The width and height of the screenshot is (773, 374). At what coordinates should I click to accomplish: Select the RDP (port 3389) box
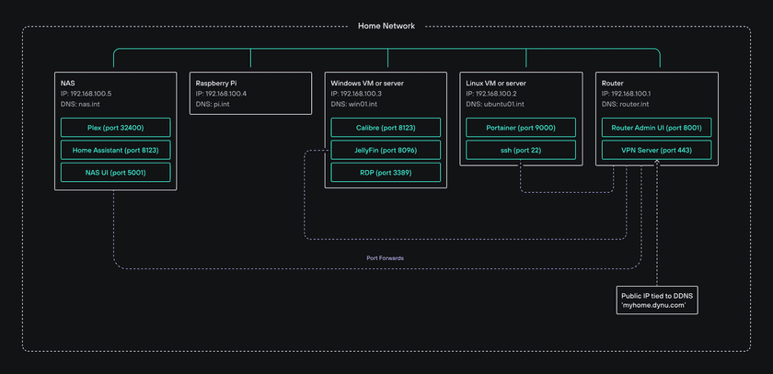[x=386, y=172]
